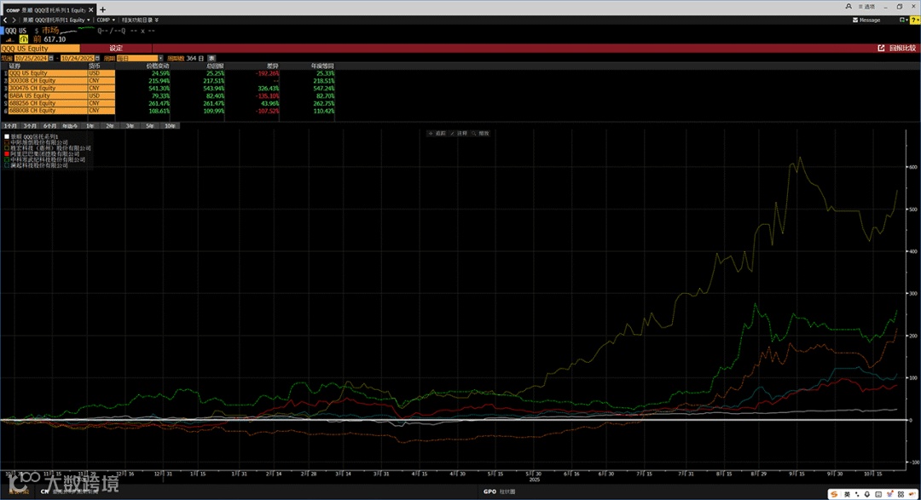Select the 3个月 range tab
The image size is (921, 500).
(30, 125)
